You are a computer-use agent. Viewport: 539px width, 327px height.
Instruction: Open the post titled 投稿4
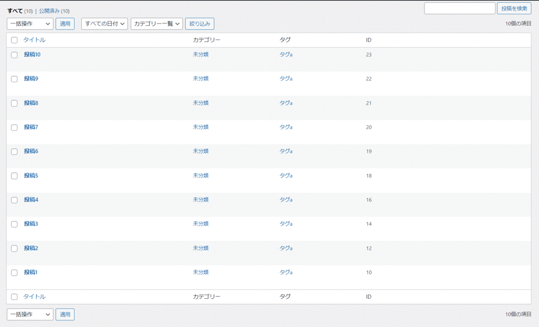point(31,200)
